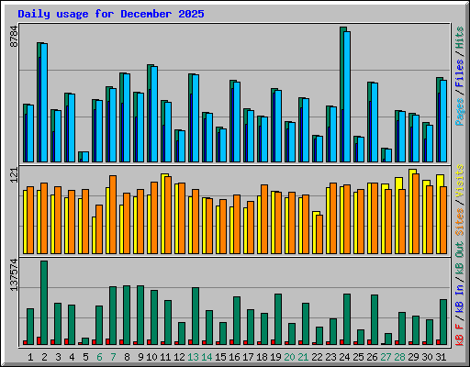Screen dimensions: 470x367
Task: Click the day 31 axis label
Action: point(441,357)
